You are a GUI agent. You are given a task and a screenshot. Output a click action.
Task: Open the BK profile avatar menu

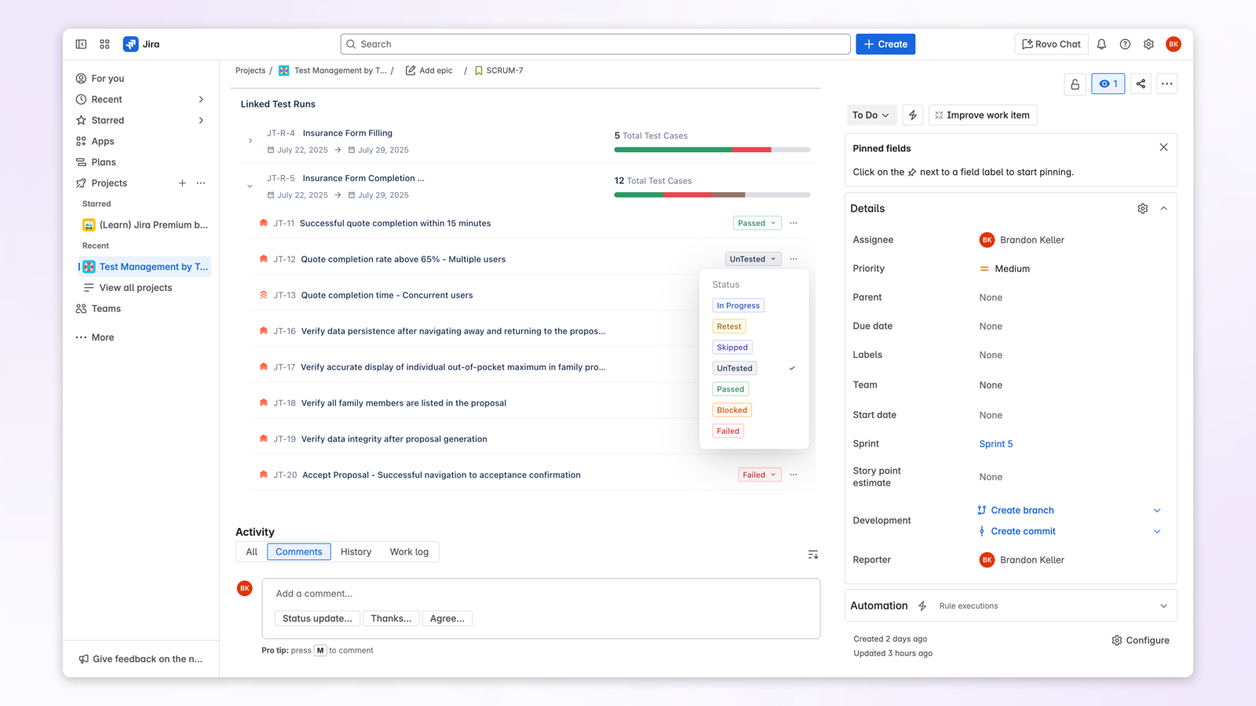point(1174,44)
